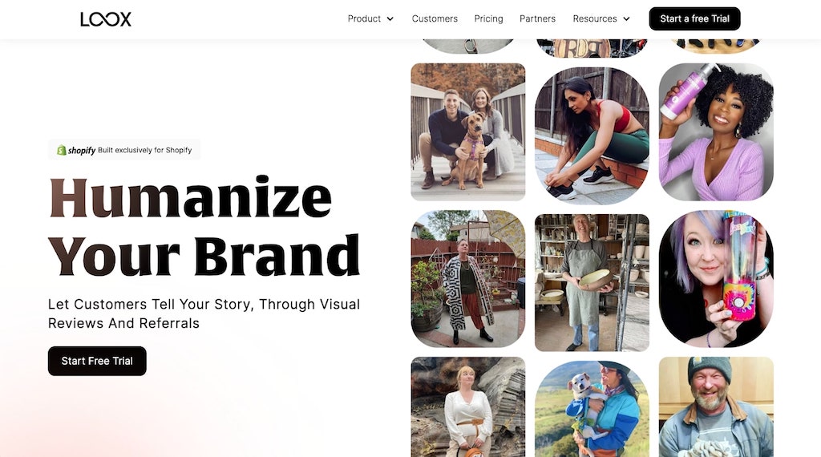Open photo of woman holding purple bottle
This screenshot has height=457, width=821.
pyautogui.click(x=716, y=132)
